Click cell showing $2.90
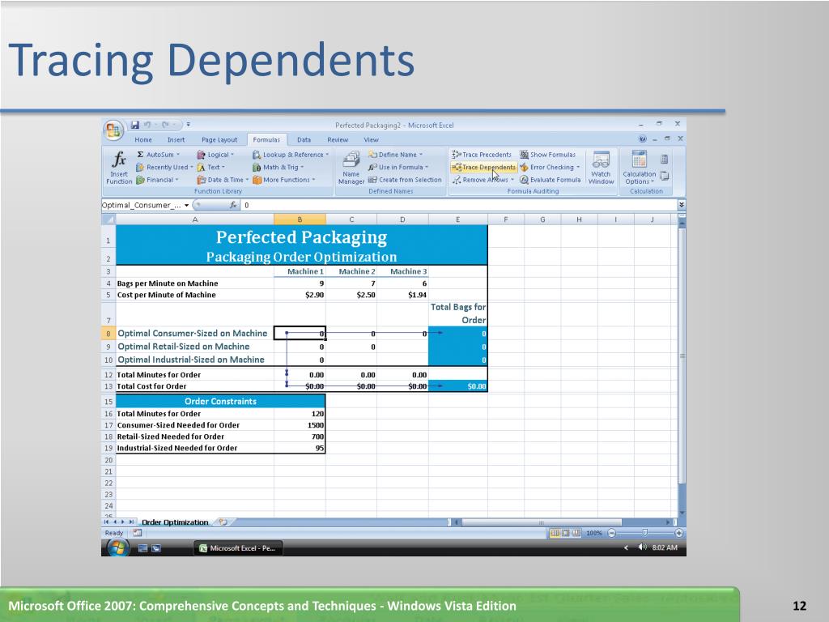 pos(300,295)
